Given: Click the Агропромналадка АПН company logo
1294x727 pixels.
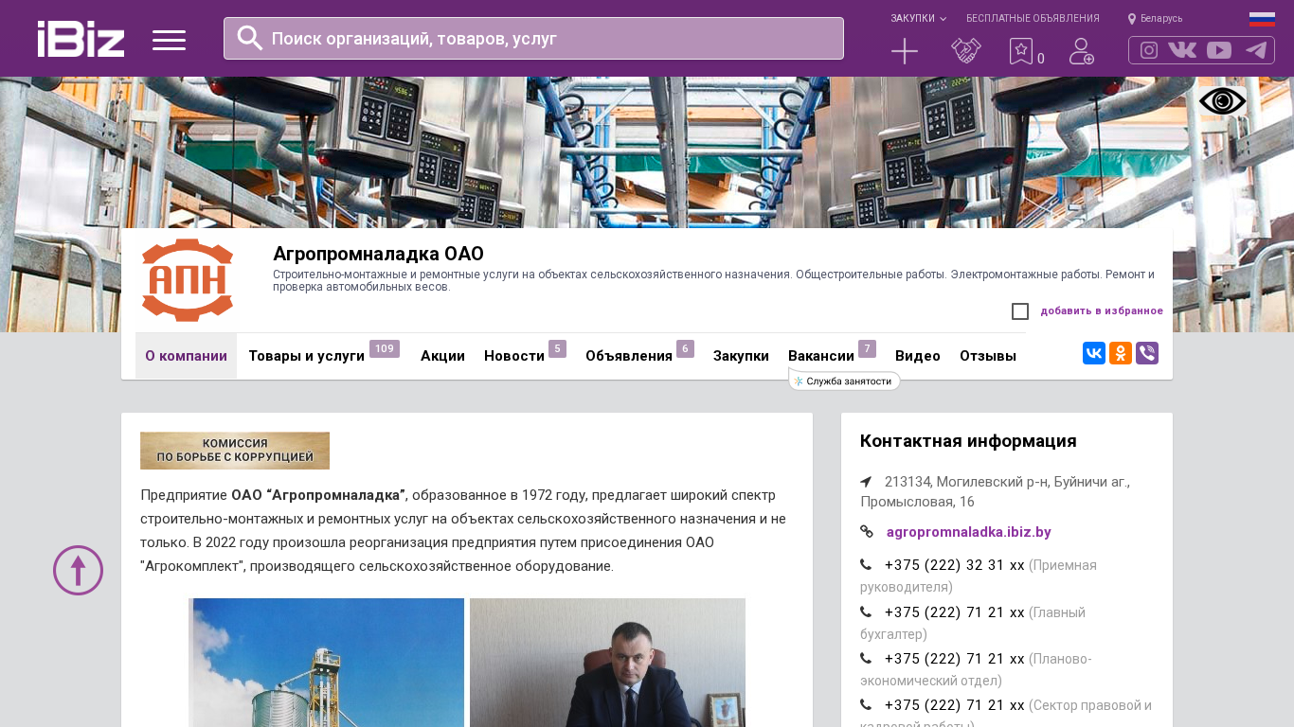Looking at the screenshot, I should (188, 280).
